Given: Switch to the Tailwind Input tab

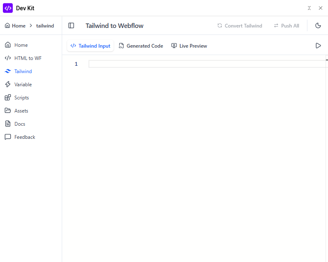Looking at the screenshot, I should [x=91, y=46].
